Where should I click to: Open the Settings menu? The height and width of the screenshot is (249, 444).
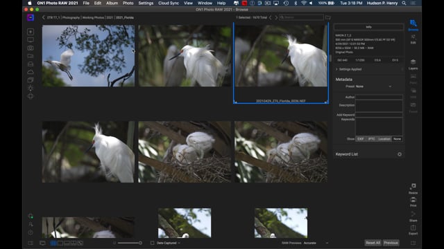pyautogui.click(x=146, y=3)
